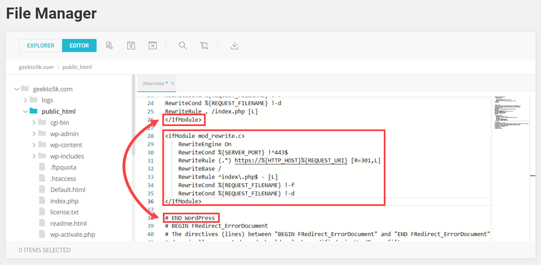Expand the wp-admin folder
Screen dimensions: 541x265
click(34, 134)
